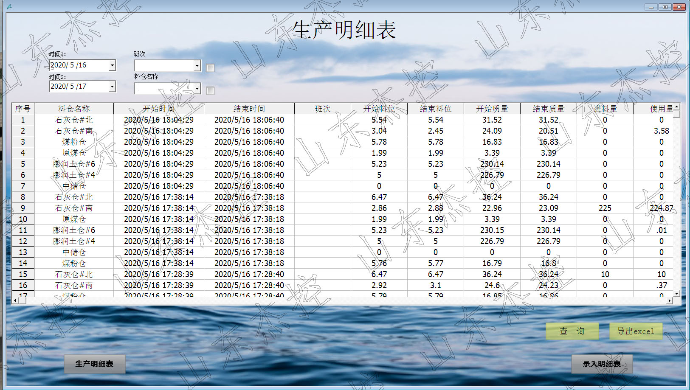Click the 结束料位 column header

tap(436, 109)
